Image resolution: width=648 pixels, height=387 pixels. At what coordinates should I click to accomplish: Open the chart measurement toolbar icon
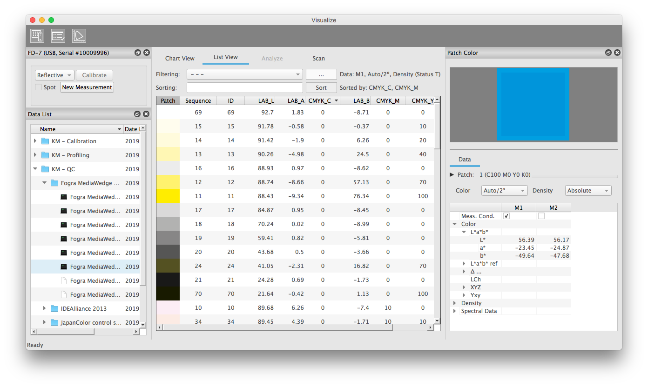coord(37,36)
